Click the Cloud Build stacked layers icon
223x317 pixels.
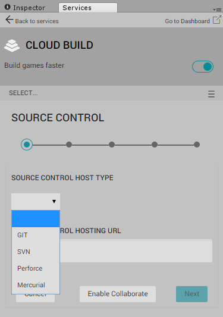12,45
